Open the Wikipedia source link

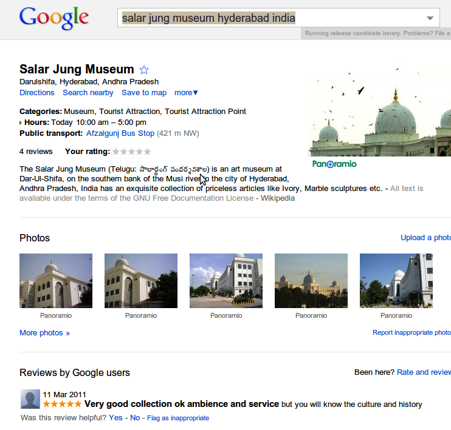(278, 198)
